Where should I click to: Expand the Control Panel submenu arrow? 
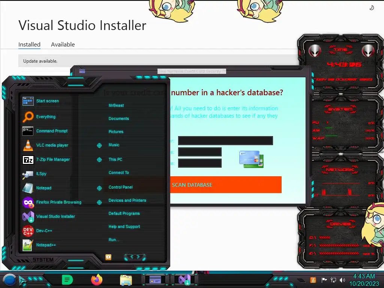pos(99,188)
